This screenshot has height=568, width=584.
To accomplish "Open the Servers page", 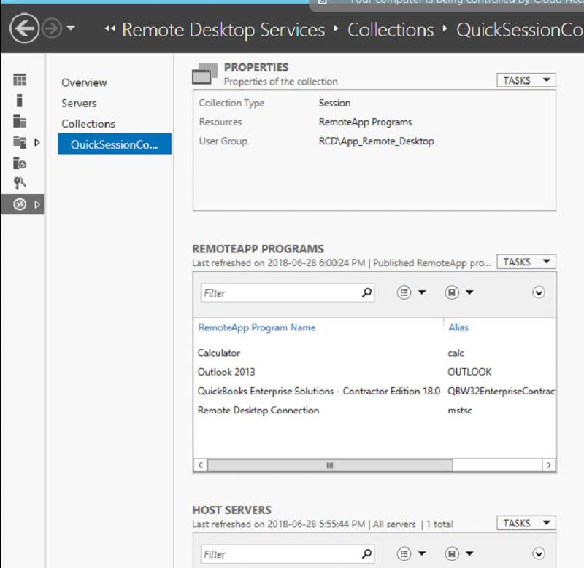I will point(79,103).
